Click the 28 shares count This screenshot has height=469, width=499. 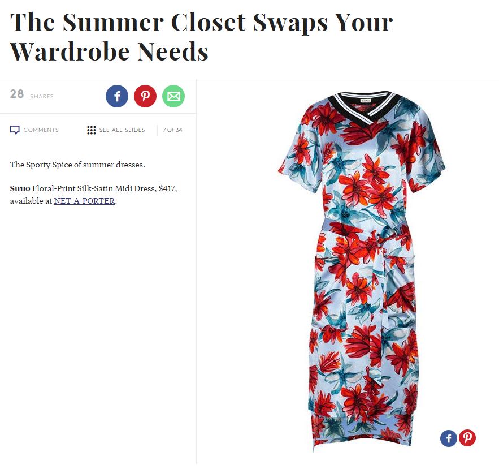pos(17,94)
